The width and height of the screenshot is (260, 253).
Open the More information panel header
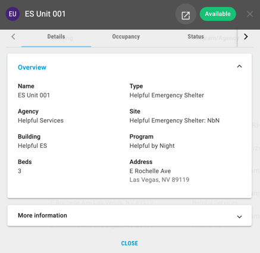[x=130, y=216]
